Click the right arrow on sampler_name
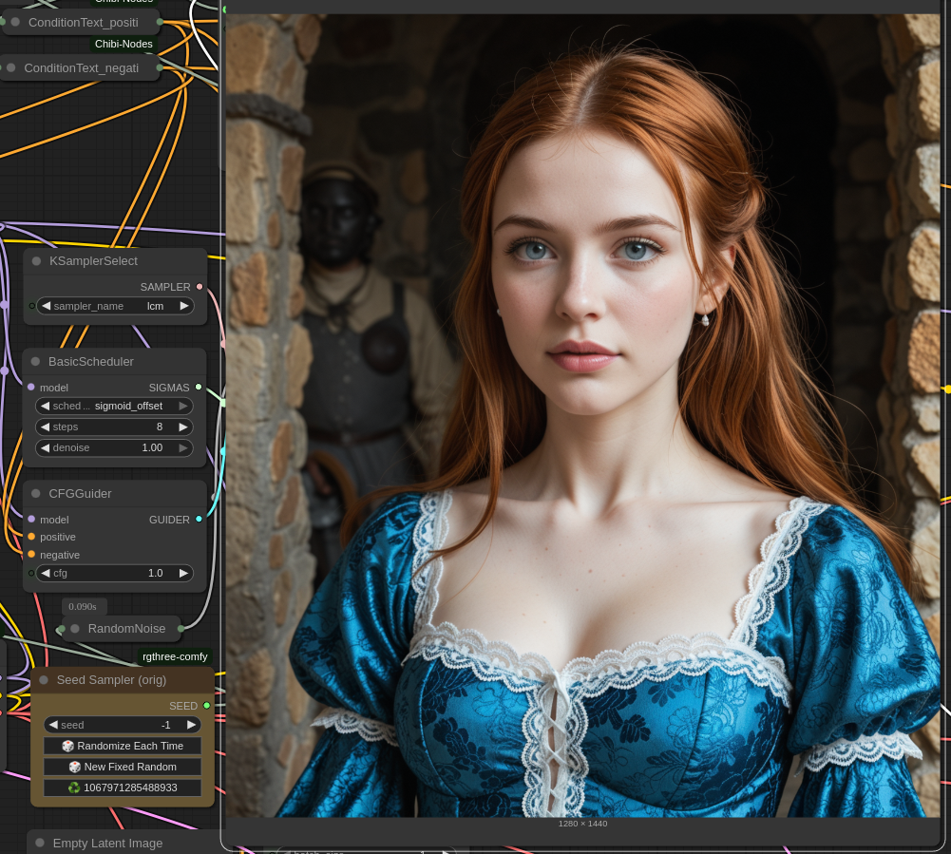 pos(184,306)
